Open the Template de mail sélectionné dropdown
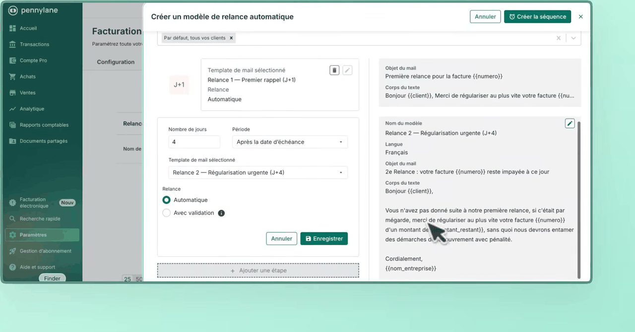The height and width of the screenshot is (332, 635). pos(258,172)
